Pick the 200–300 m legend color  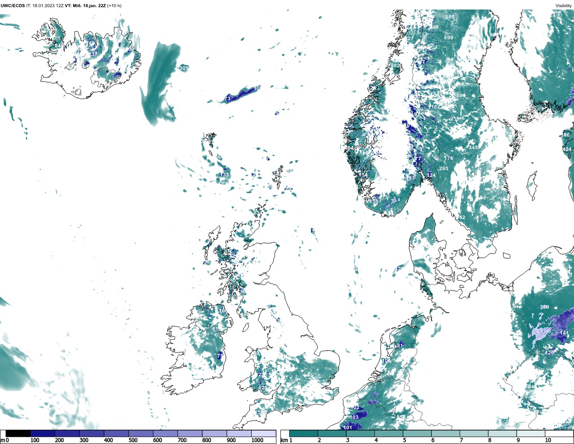click(67, 434)
